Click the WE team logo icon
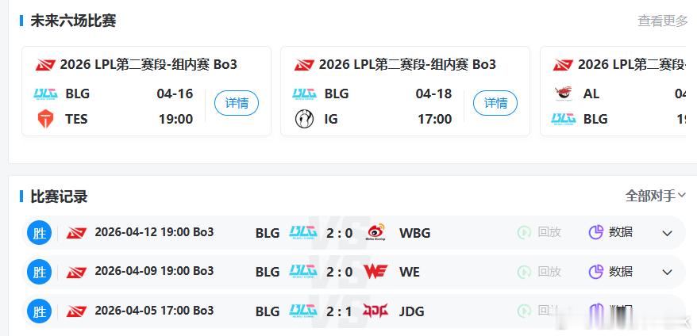The height and width of the screenshot is (336, 697). tap(375, 272)
